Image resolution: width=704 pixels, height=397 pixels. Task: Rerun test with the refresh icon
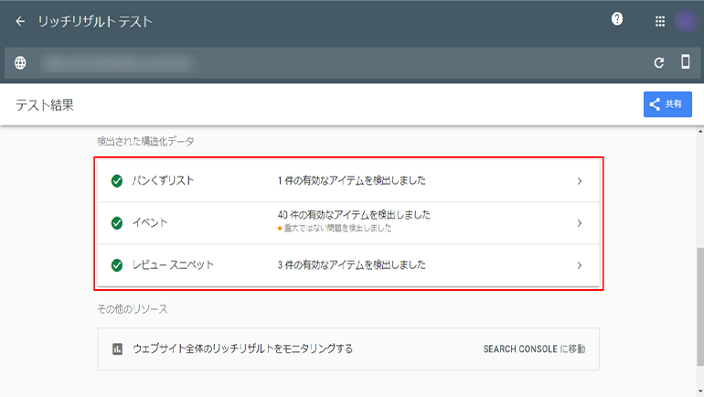point(658,63)
